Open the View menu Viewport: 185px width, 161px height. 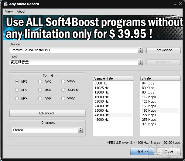click(x=9, y=11)
